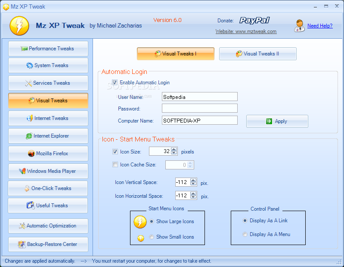Click the Mozilla Firefox logo icon

tap(31, 153)
